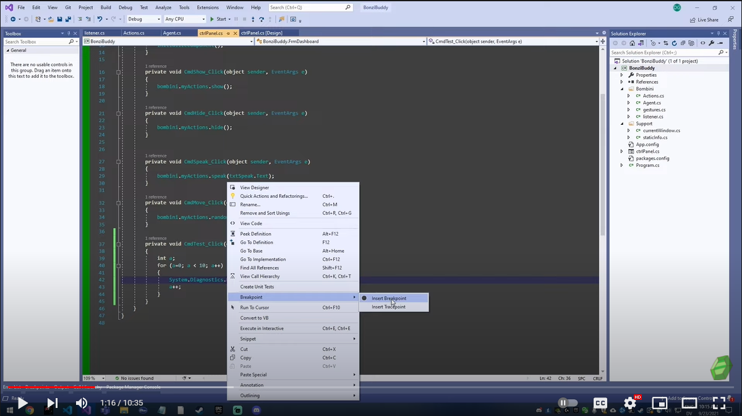Click the Solution Explorer search magnifier icon
Image resolution: width=742 pixels, height=416 pixels.
(x=720, y=53)
